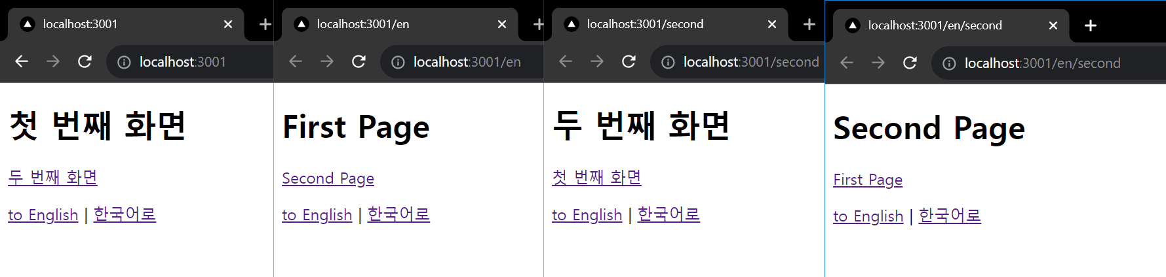Screen dimensions: 1166x277
Task: Click 'to English' on the Second Page
Action: point(868,216)
